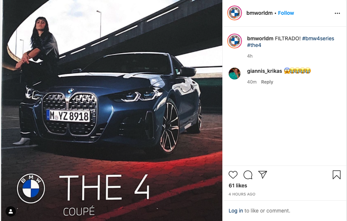Open giannis_krikas username link
The height and width of the screenshot is (221, 347).
pos(265,71)
